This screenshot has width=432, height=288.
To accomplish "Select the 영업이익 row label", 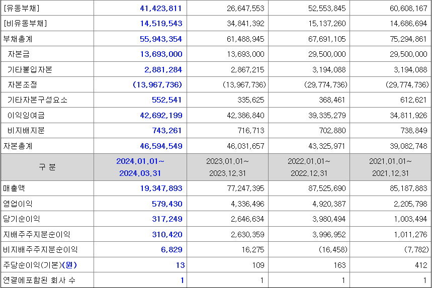I will (18, 204).
